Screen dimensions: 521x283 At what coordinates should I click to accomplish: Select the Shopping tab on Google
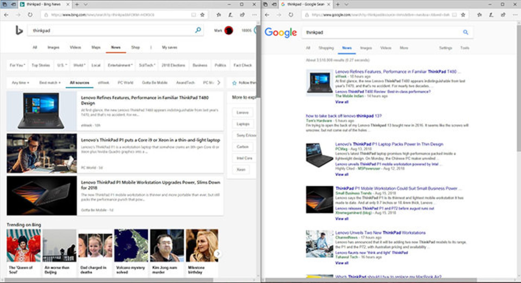tap(326, 48)
